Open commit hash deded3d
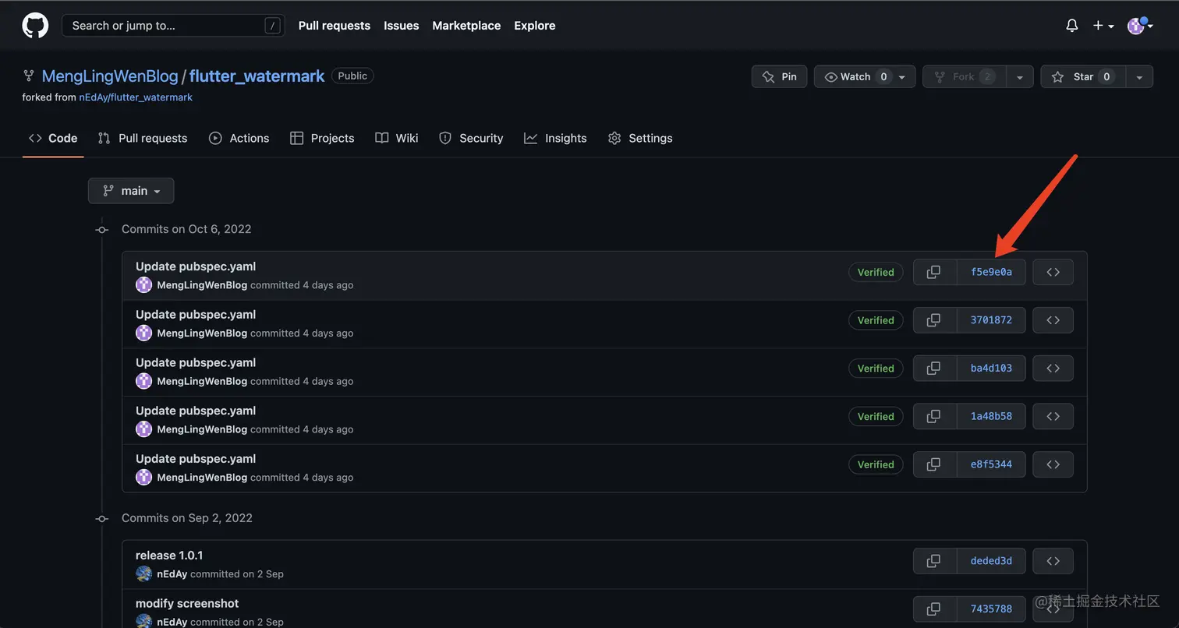Image resolution: width=1179 pixels, height=628 pixels. click(x=991, y=561)
